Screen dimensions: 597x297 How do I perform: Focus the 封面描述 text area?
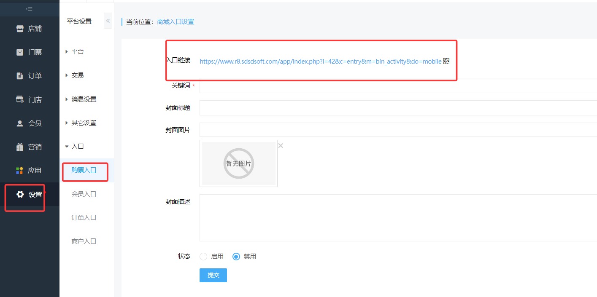coord(398,218)
